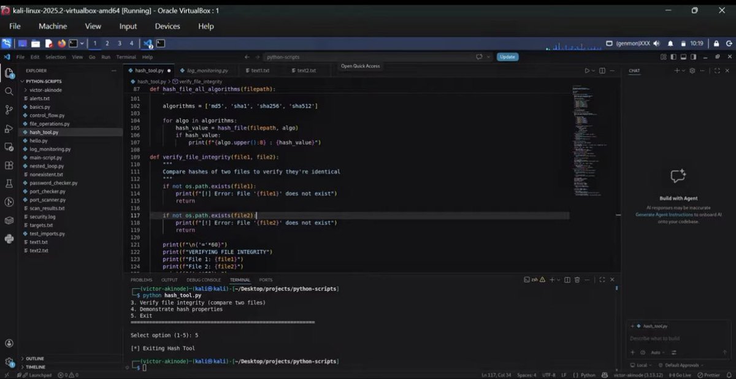Switch to the log_monitoring.py tab
The image size is (736, 379).
(x=205, y=70)
